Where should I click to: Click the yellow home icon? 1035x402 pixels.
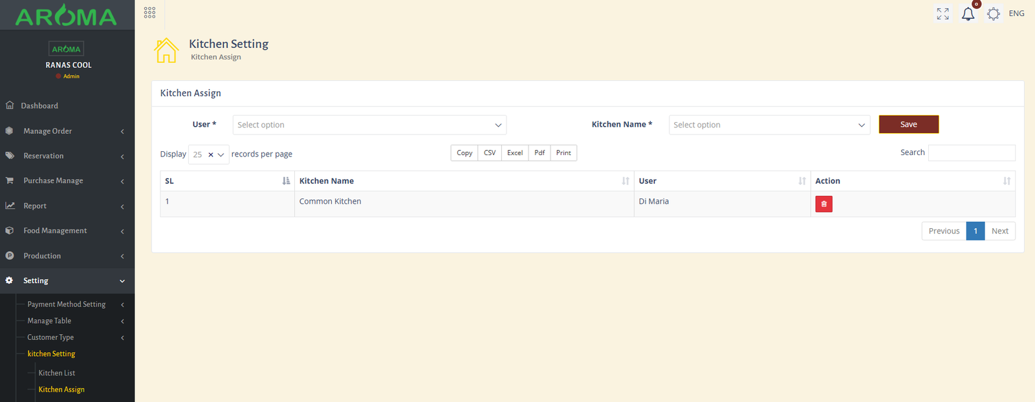166,50
